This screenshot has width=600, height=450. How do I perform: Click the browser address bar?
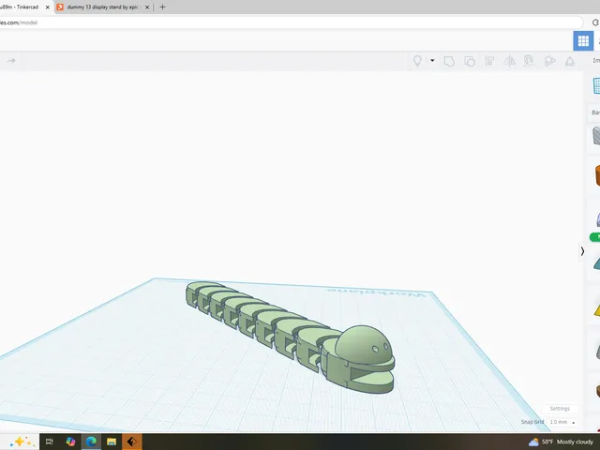(x=291, y=22)
